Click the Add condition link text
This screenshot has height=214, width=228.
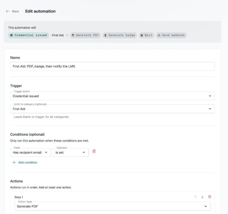(28, 163)
